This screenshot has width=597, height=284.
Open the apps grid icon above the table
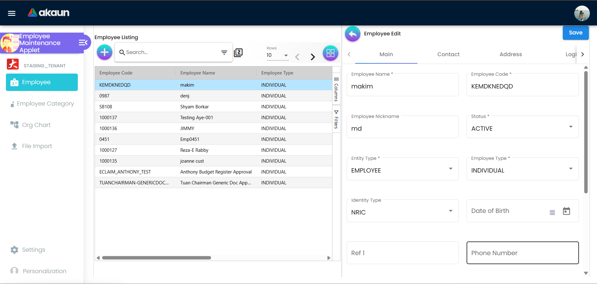(331, 53)
